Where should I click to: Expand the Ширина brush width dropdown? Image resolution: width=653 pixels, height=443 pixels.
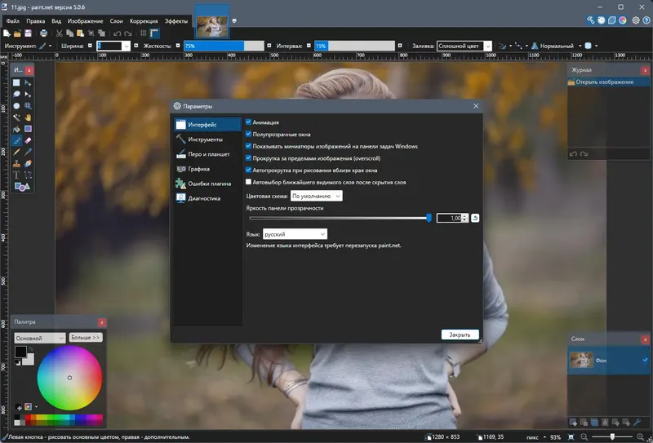127,46
